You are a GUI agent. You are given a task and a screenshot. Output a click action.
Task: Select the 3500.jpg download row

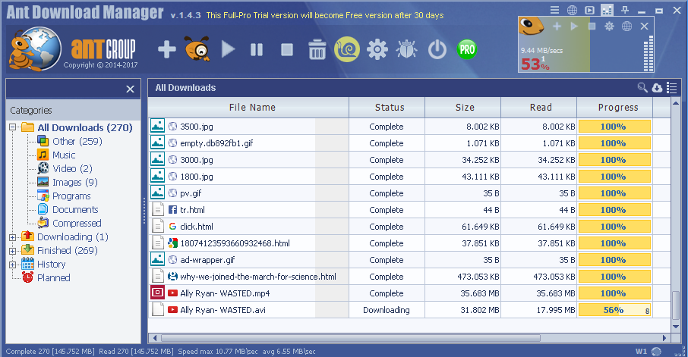[x=409, y=127]
